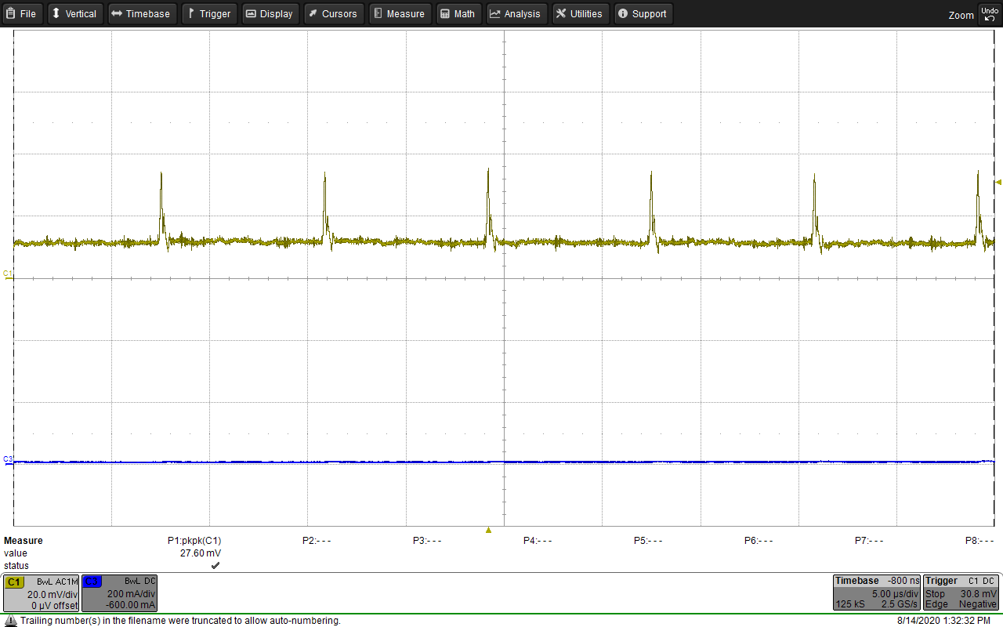Open the Utilities menu
1003x627 pixels.
(x=580, y=13)
